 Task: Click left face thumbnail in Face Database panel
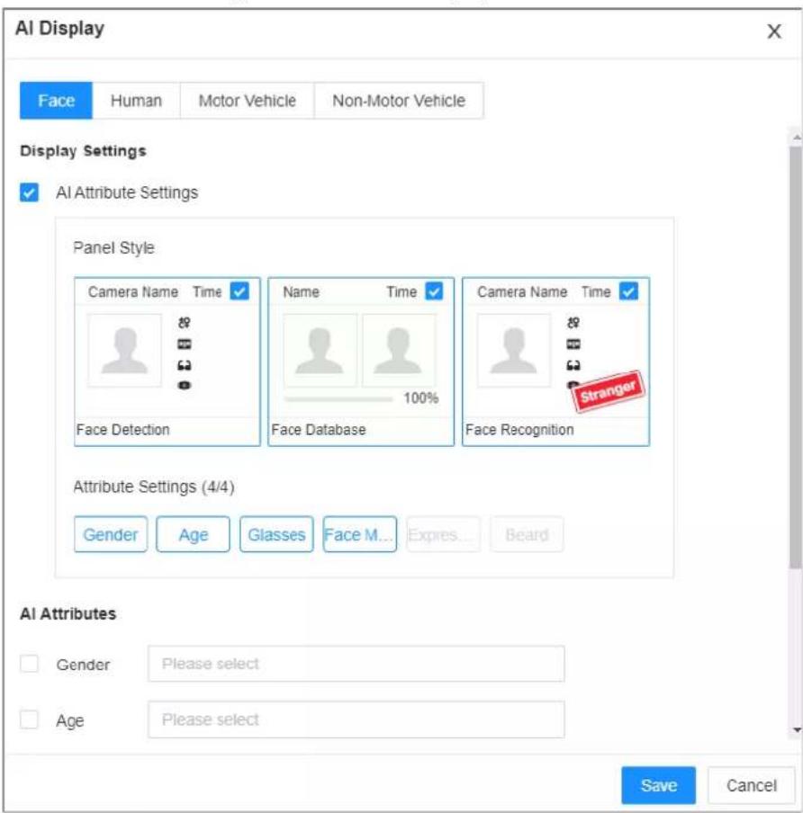(320, 350)
